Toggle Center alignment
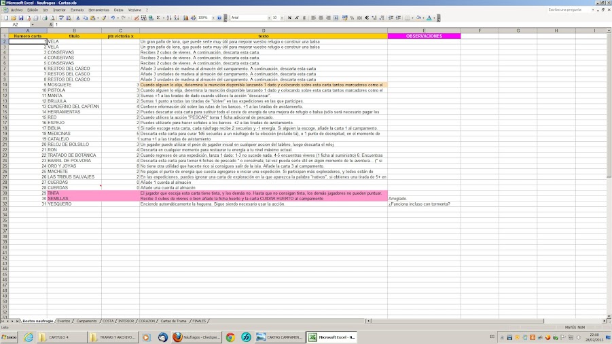 click(x=321, y=18)
